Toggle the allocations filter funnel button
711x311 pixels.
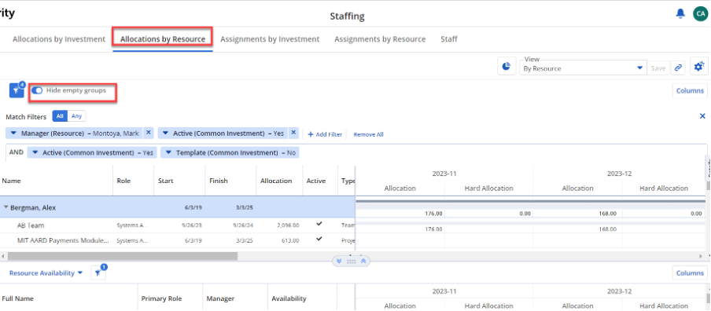(17, 90)
